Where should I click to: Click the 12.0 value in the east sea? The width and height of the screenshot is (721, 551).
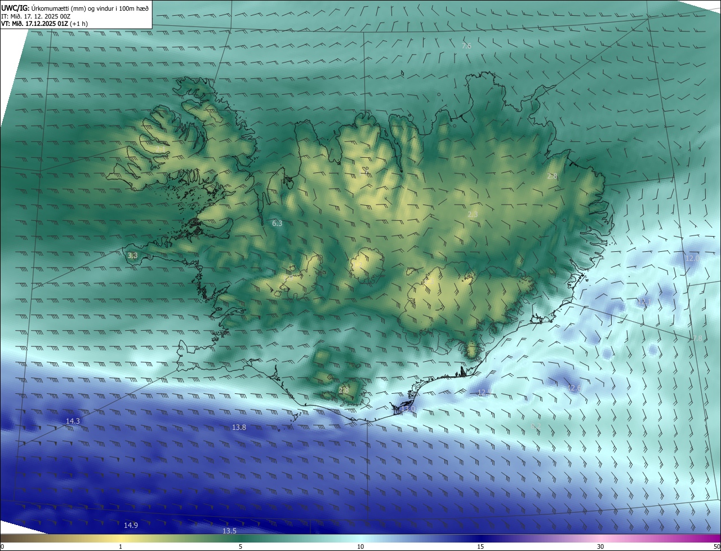pyautogui.click(x=692, y=258)
